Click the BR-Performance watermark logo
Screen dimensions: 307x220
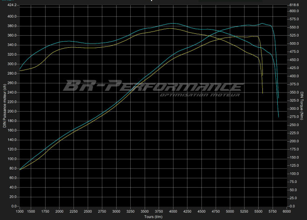153,86
